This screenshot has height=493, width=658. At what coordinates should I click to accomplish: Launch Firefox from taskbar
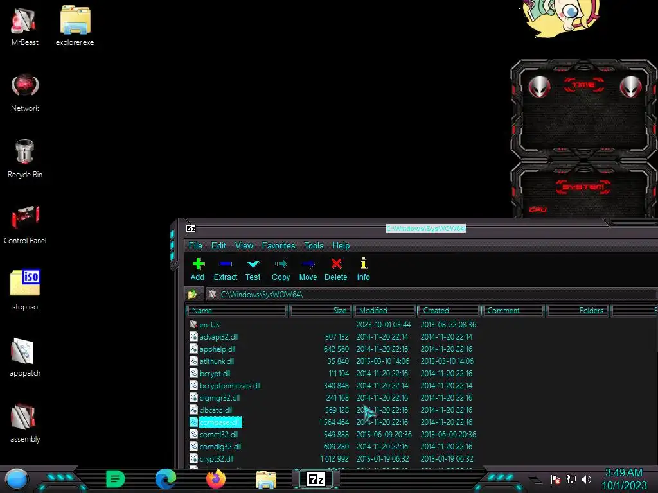216,479
